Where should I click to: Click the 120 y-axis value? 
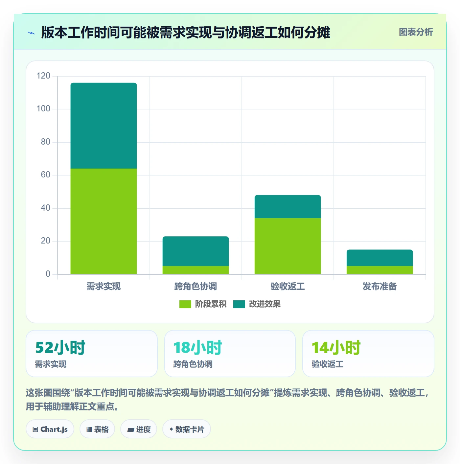[43, 76]
